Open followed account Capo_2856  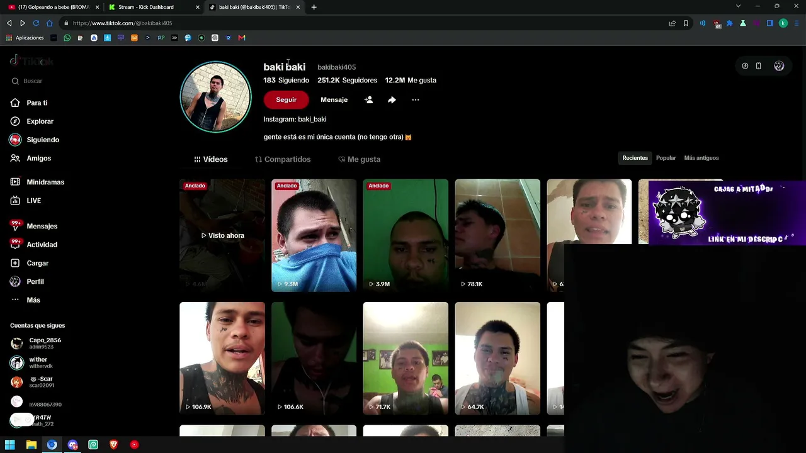point(37,344)
